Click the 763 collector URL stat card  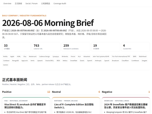point(46,47)
